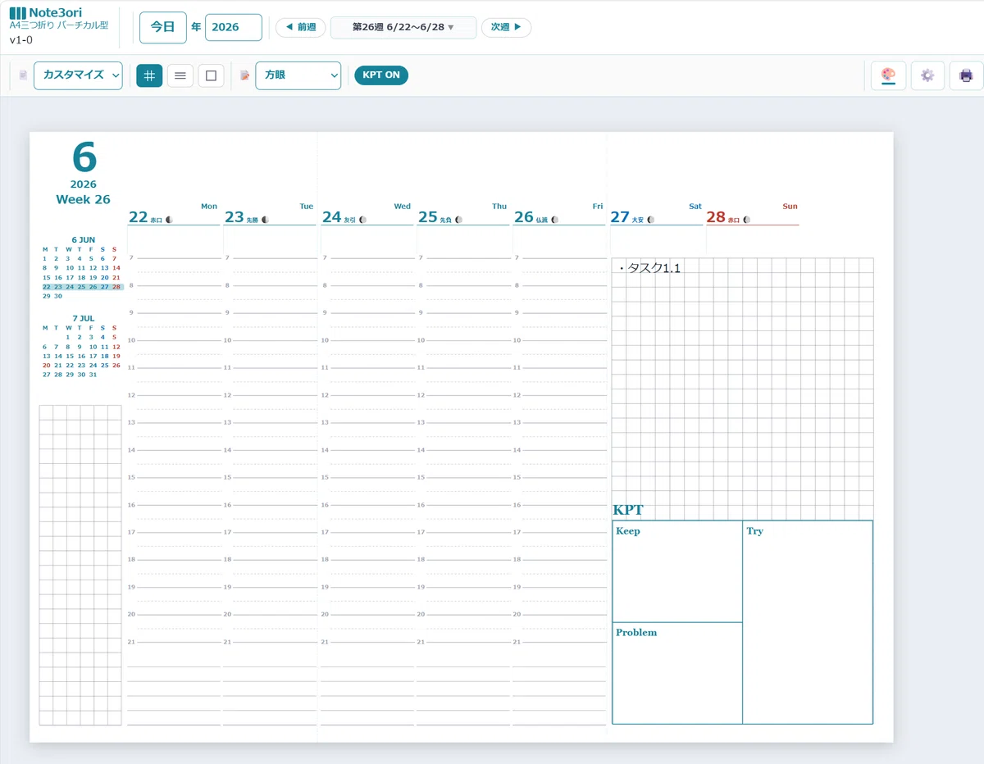Click the Note3ori logo icon
984x764 pixels.
17,13
